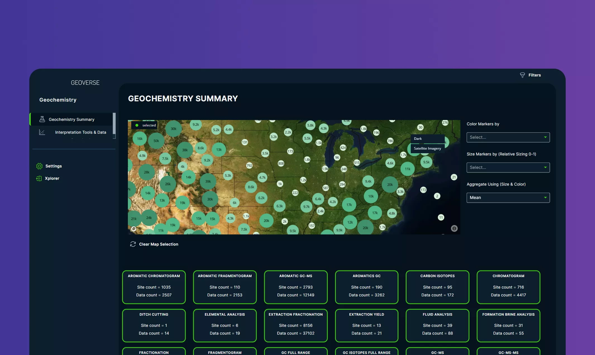Click the Aromatic Chromatogram data card

click(x=154, y=287)
